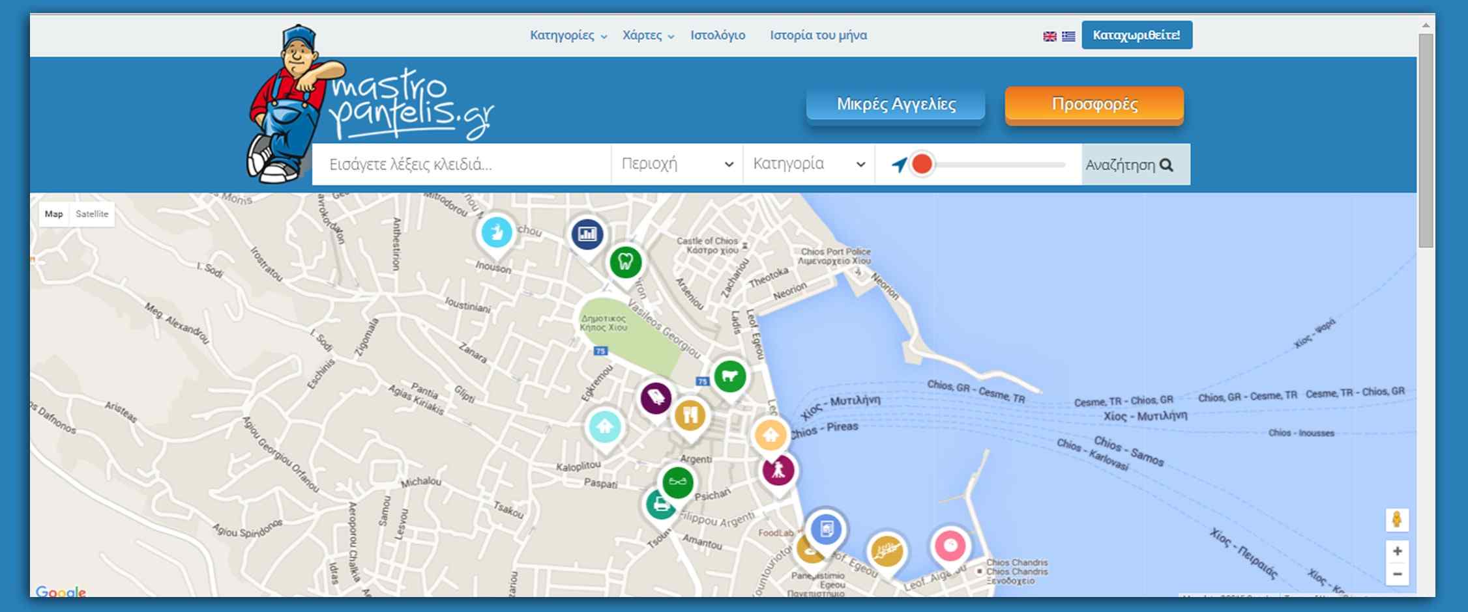Screen dimensions: 1468x612
Task: Expand the Κατηγορίες navigation menu
Action: [x=568, y=35]
